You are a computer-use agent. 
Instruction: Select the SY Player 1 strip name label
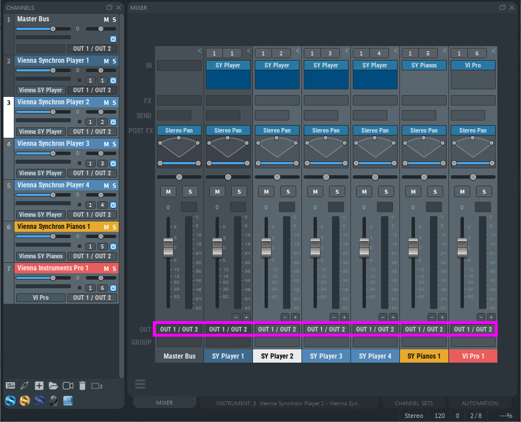228,356
